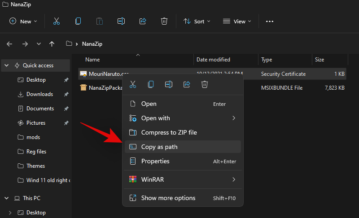Click the three-dot See more toolbar button
The height and width of the screenshot is (218, 359).
[269, 21]
